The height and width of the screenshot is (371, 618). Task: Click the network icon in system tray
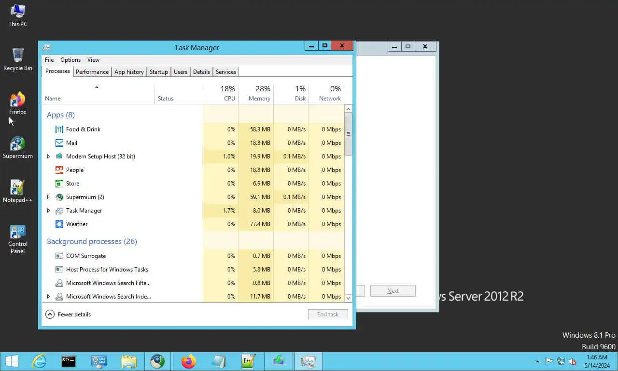[x=561, y=361]
